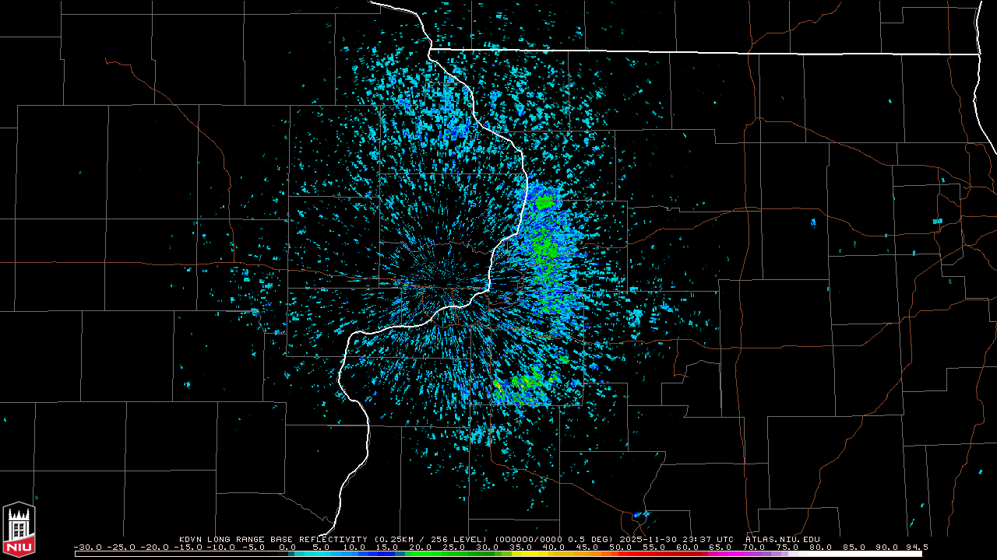Image resolution: width=997 pixels, height=560 pixels.
Task: Click the 30.0 scale label
Action: coord(488,547)
